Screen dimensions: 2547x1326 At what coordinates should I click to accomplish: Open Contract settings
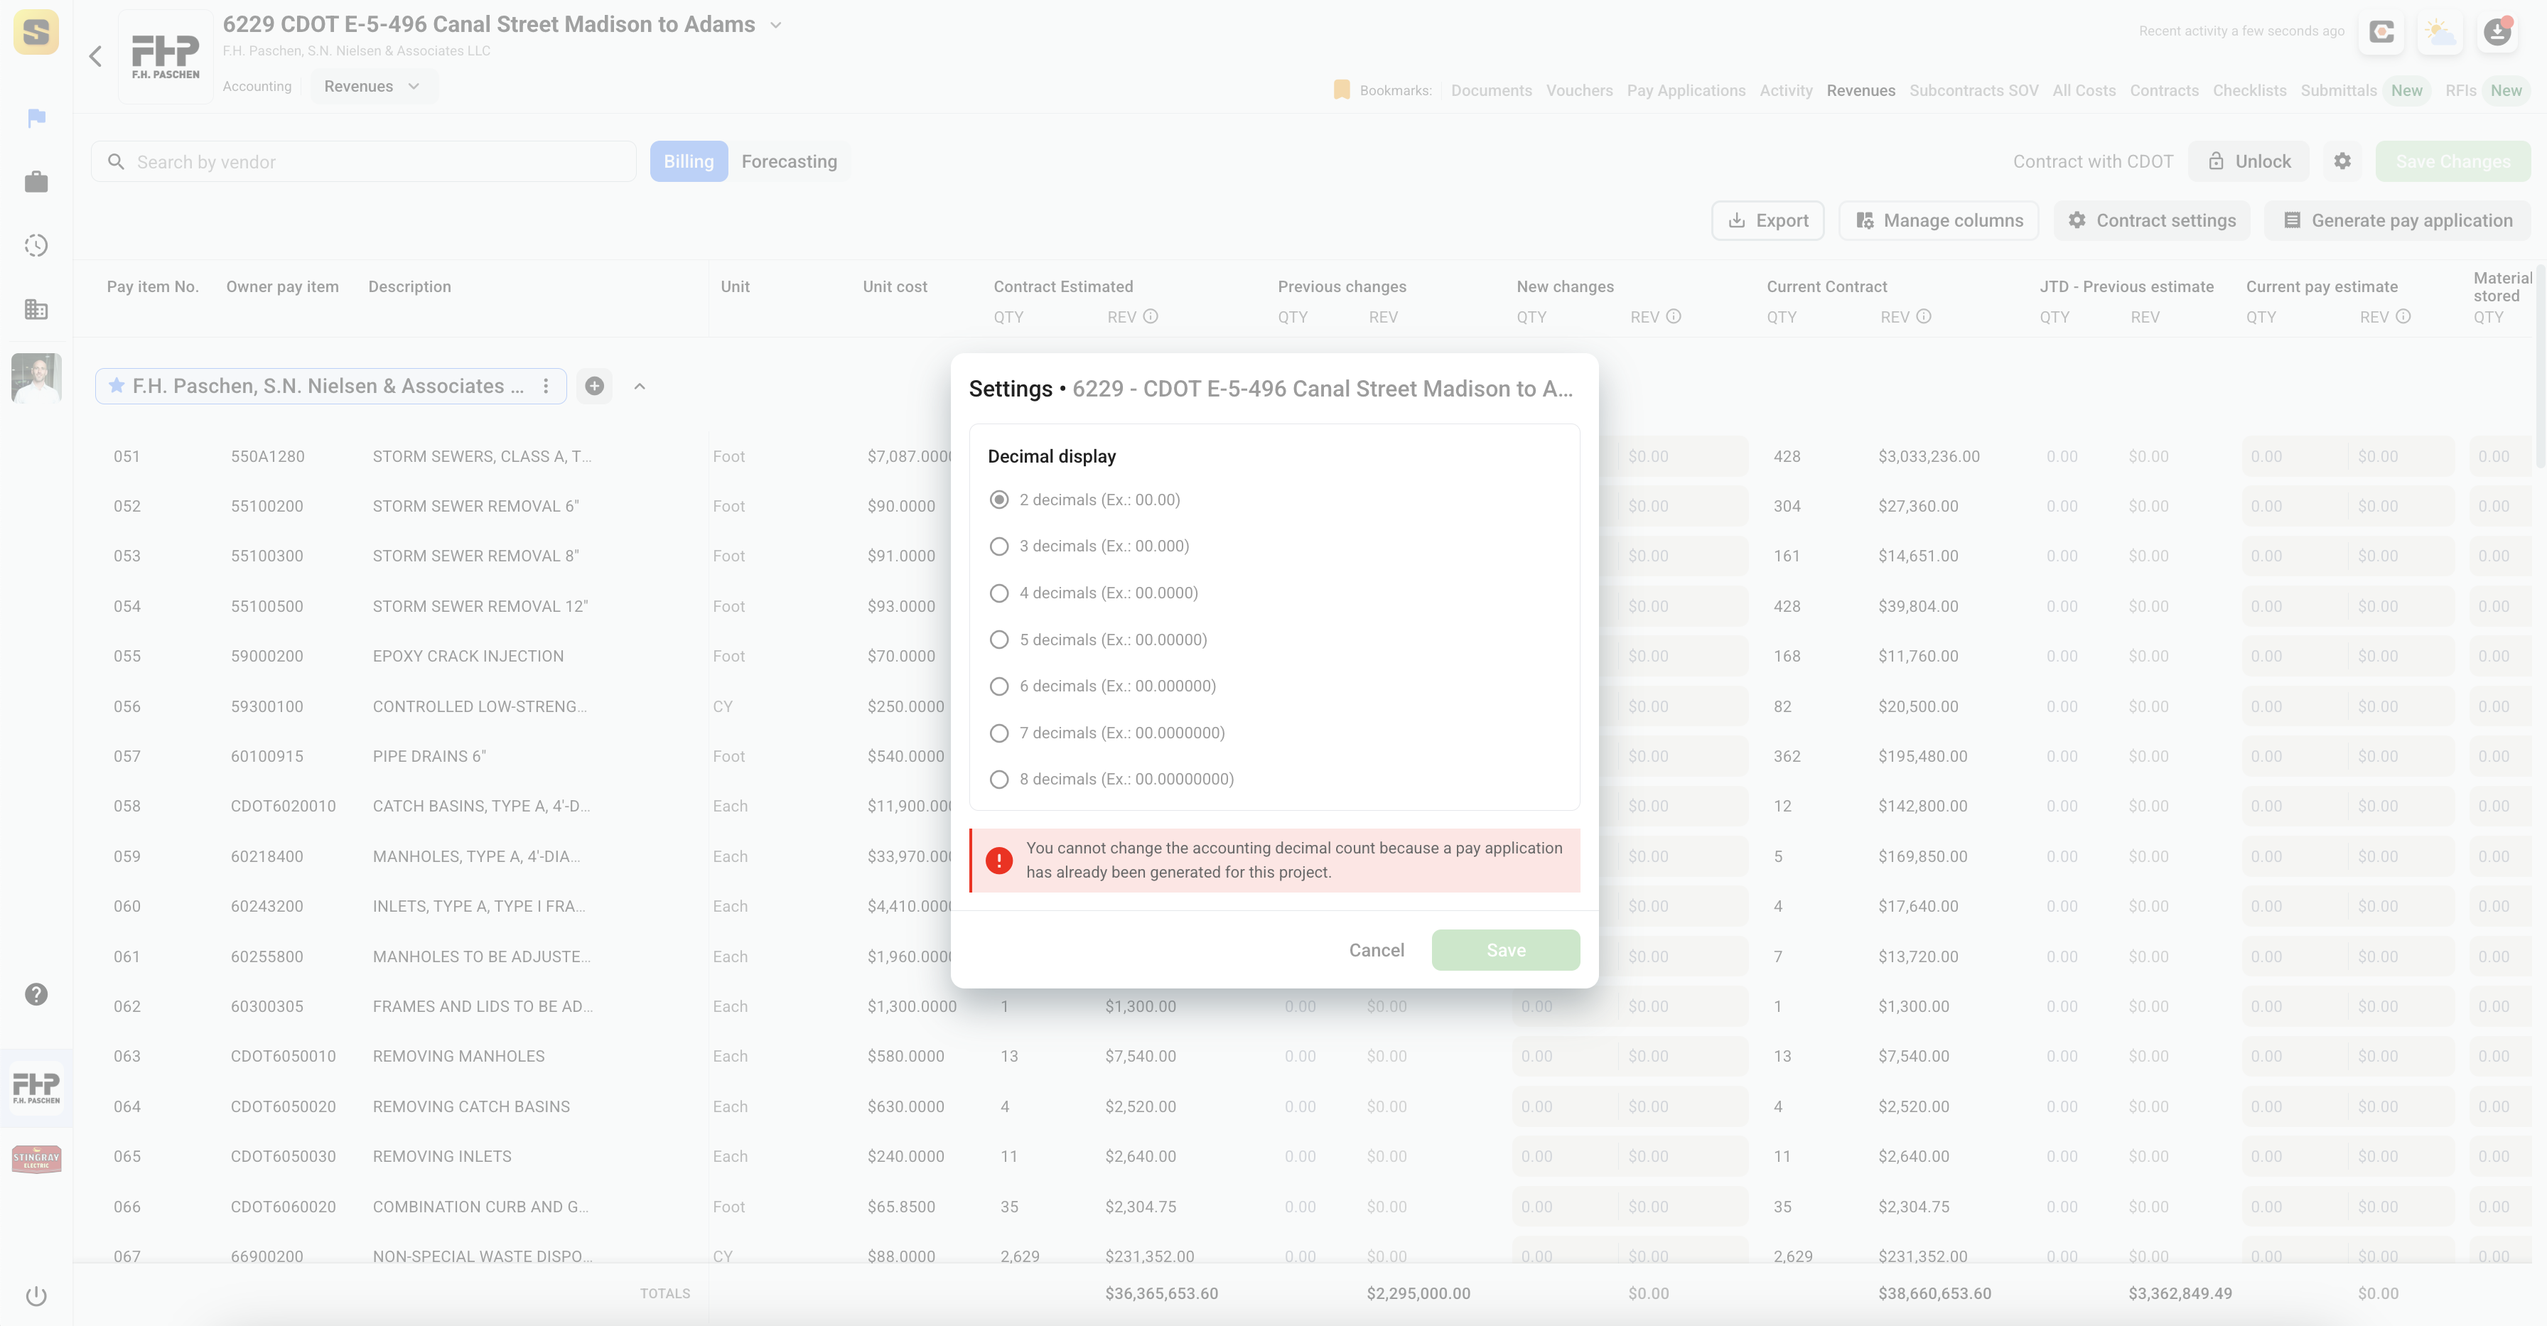pos(2151,220)
